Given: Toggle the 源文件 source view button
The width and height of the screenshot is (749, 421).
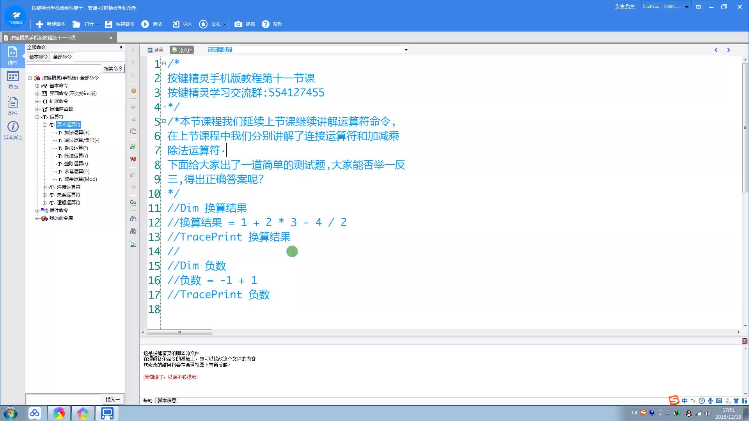Looking at the screenshot, I should (182, 50).
